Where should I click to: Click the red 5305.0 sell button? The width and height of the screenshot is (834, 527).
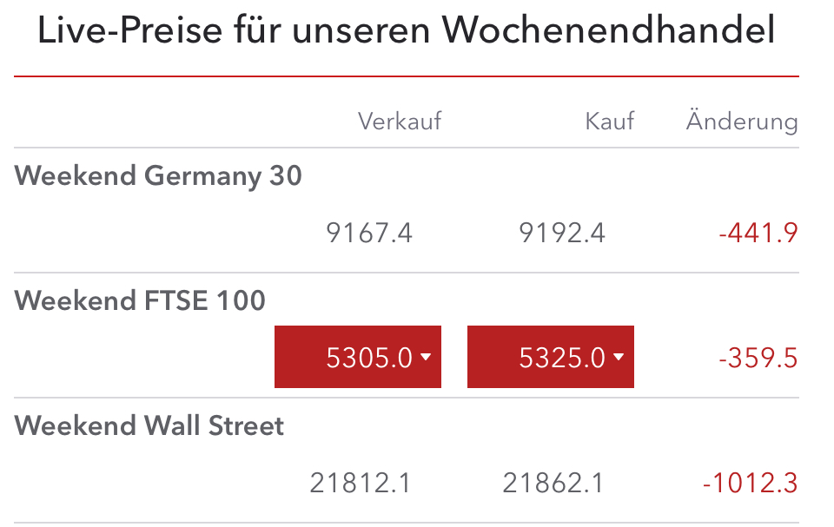[357, 356]
